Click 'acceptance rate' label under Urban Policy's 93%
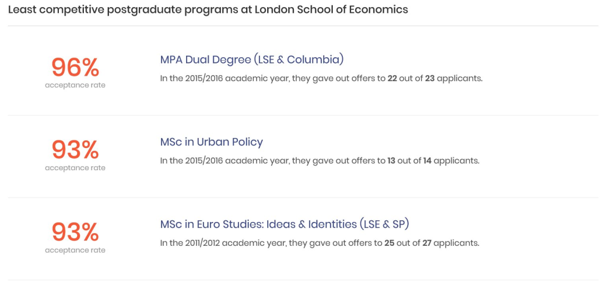The width and height of the screenshot is (600, 282). pyautogui.click(x=75, y=168)
